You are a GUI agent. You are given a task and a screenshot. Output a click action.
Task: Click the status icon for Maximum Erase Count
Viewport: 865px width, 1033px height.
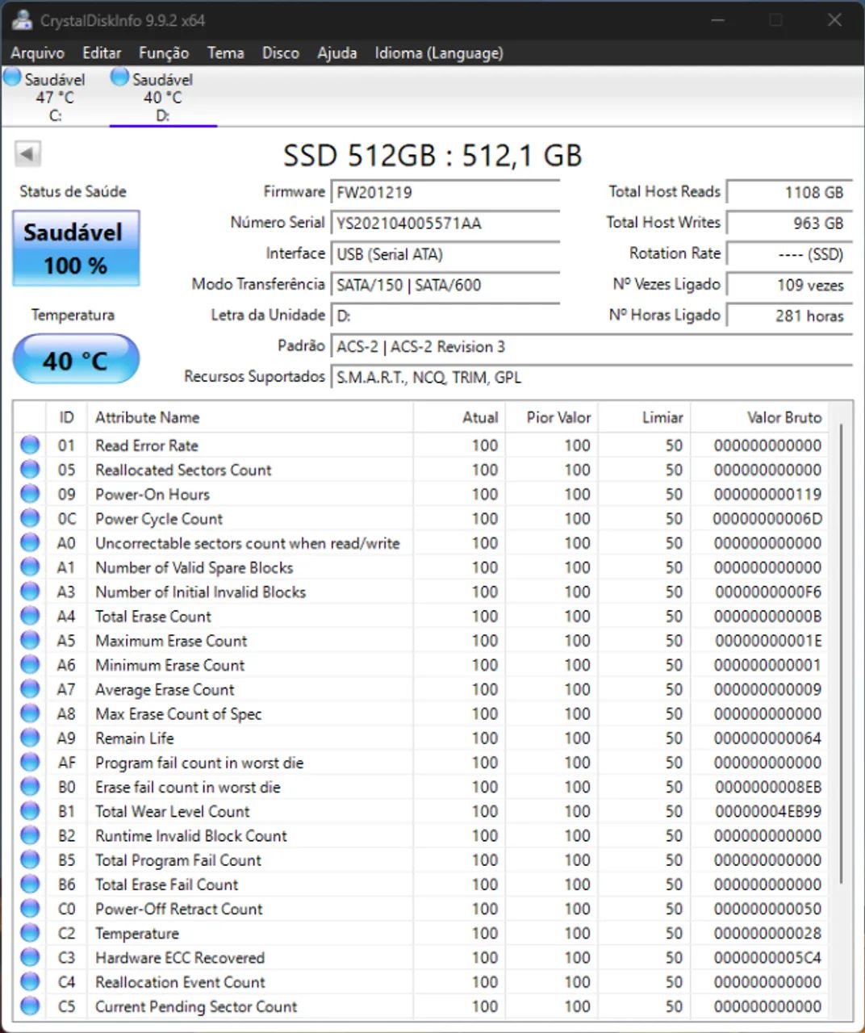point(30,640)
